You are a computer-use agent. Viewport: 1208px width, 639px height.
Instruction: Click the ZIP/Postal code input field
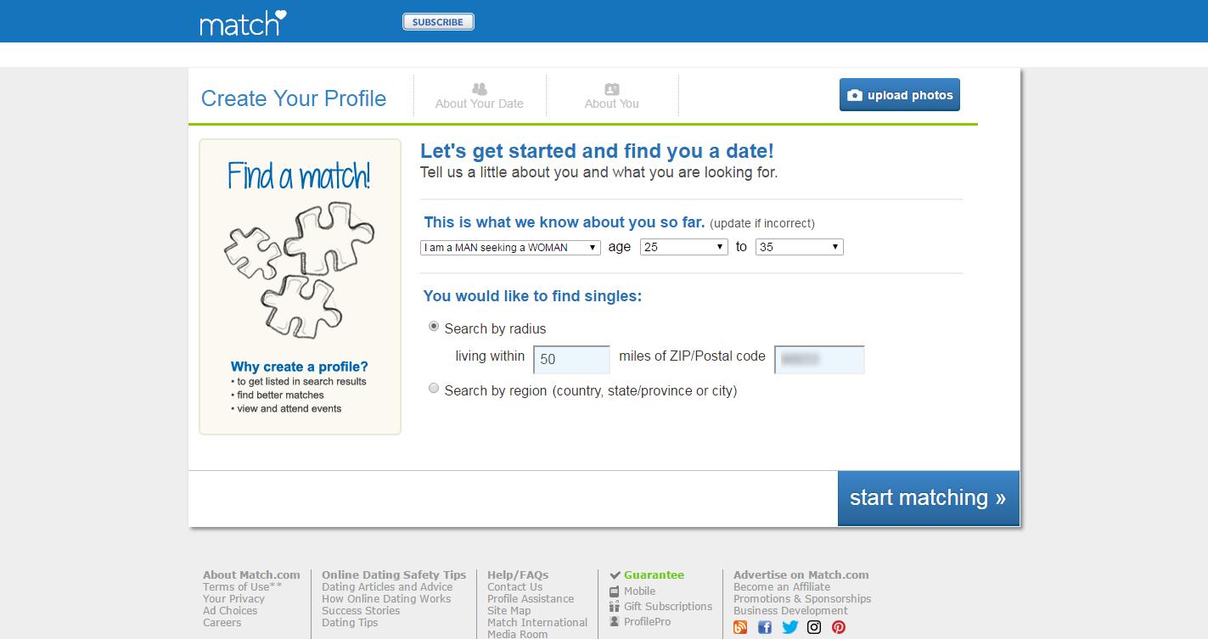[819, 359]
